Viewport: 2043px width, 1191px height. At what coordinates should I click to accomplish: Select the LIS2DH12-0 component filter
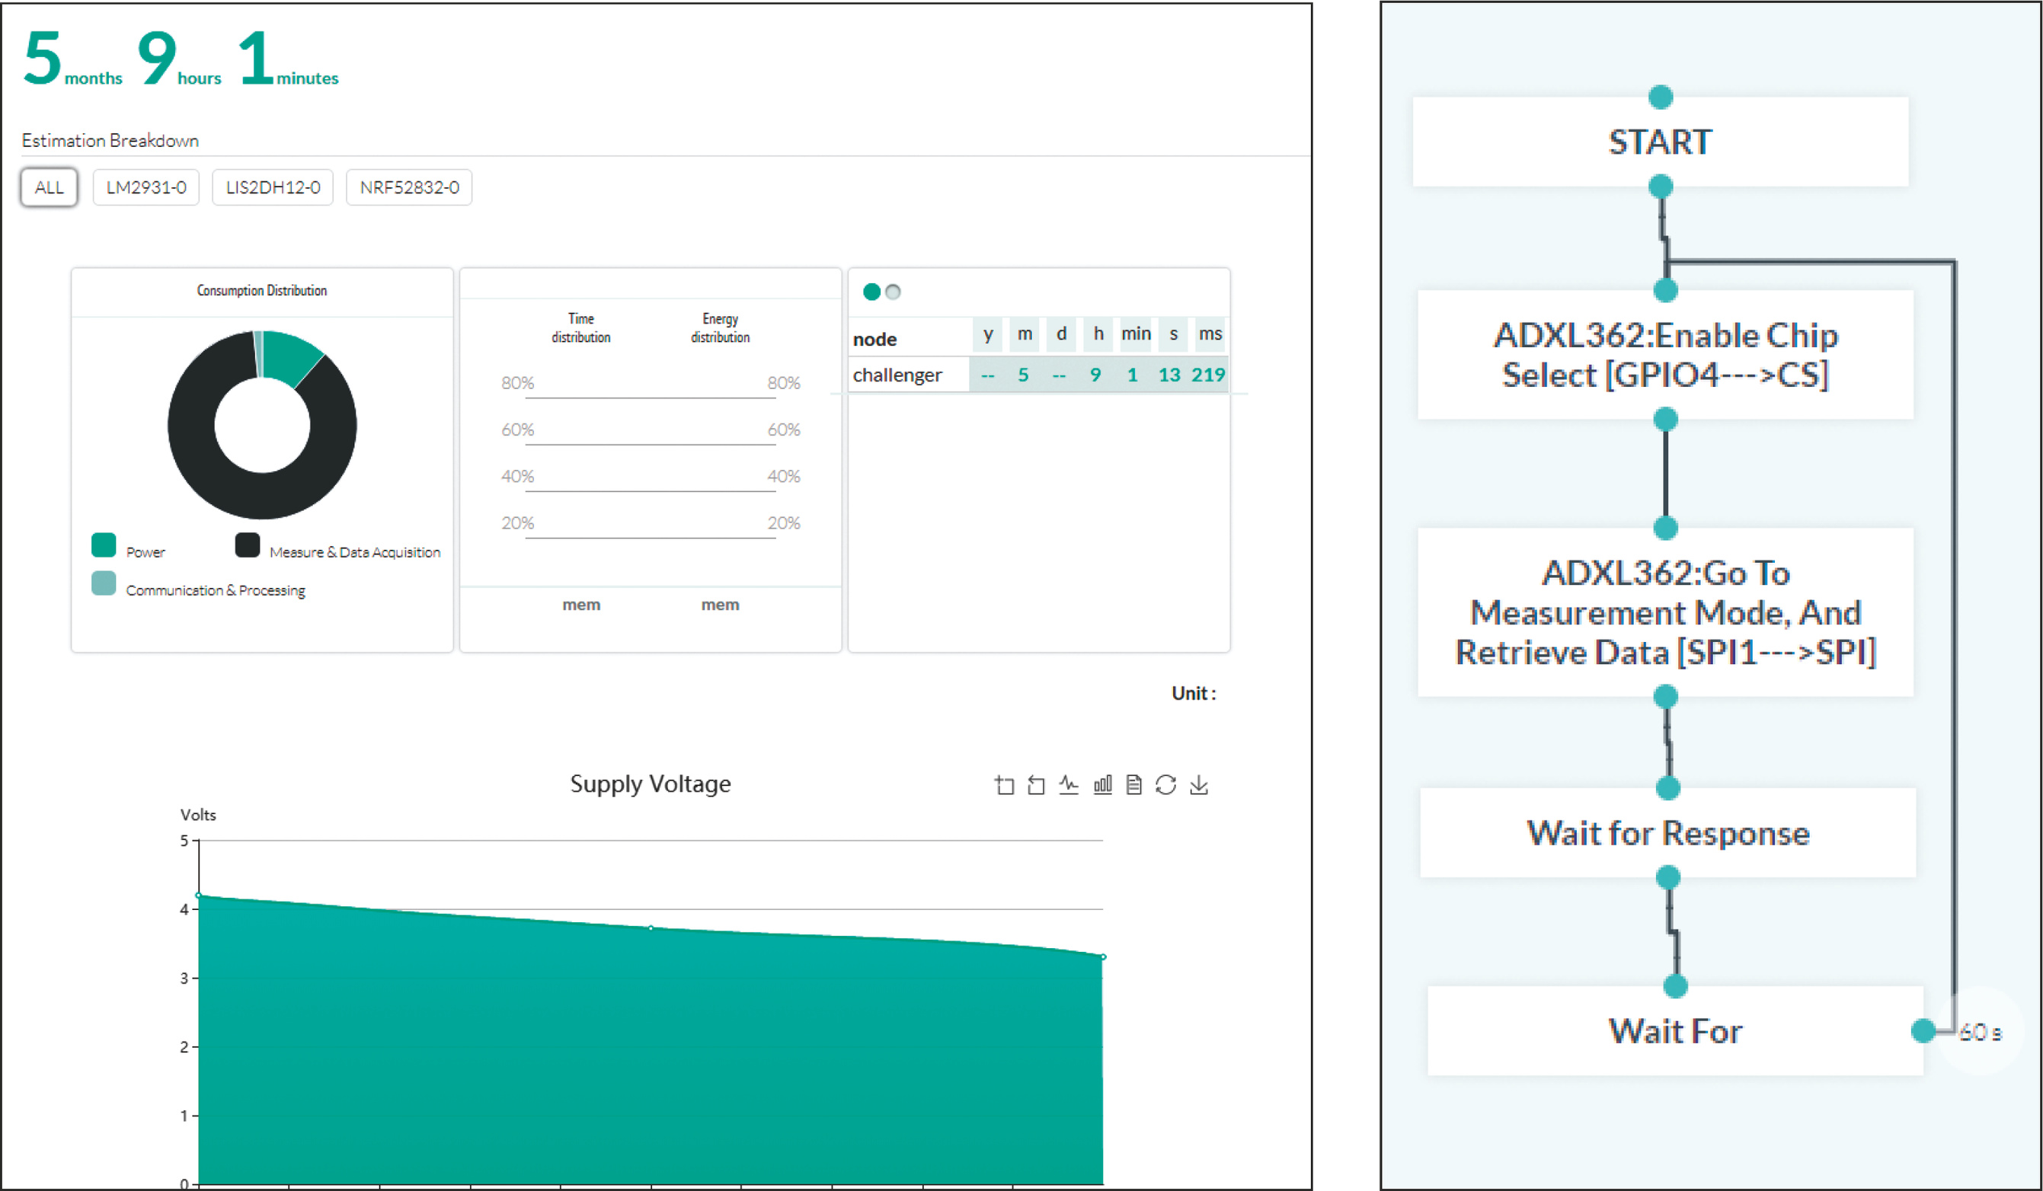273,187
